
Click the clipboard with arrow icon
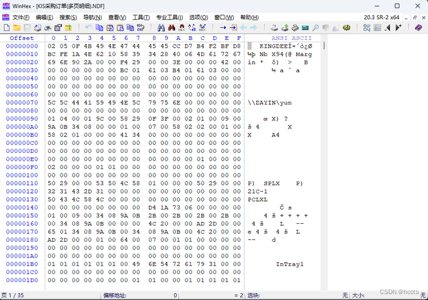pos(110,27)
